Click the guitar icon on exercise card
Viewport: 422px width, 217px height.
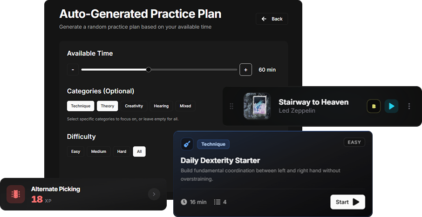pos(187,144)
